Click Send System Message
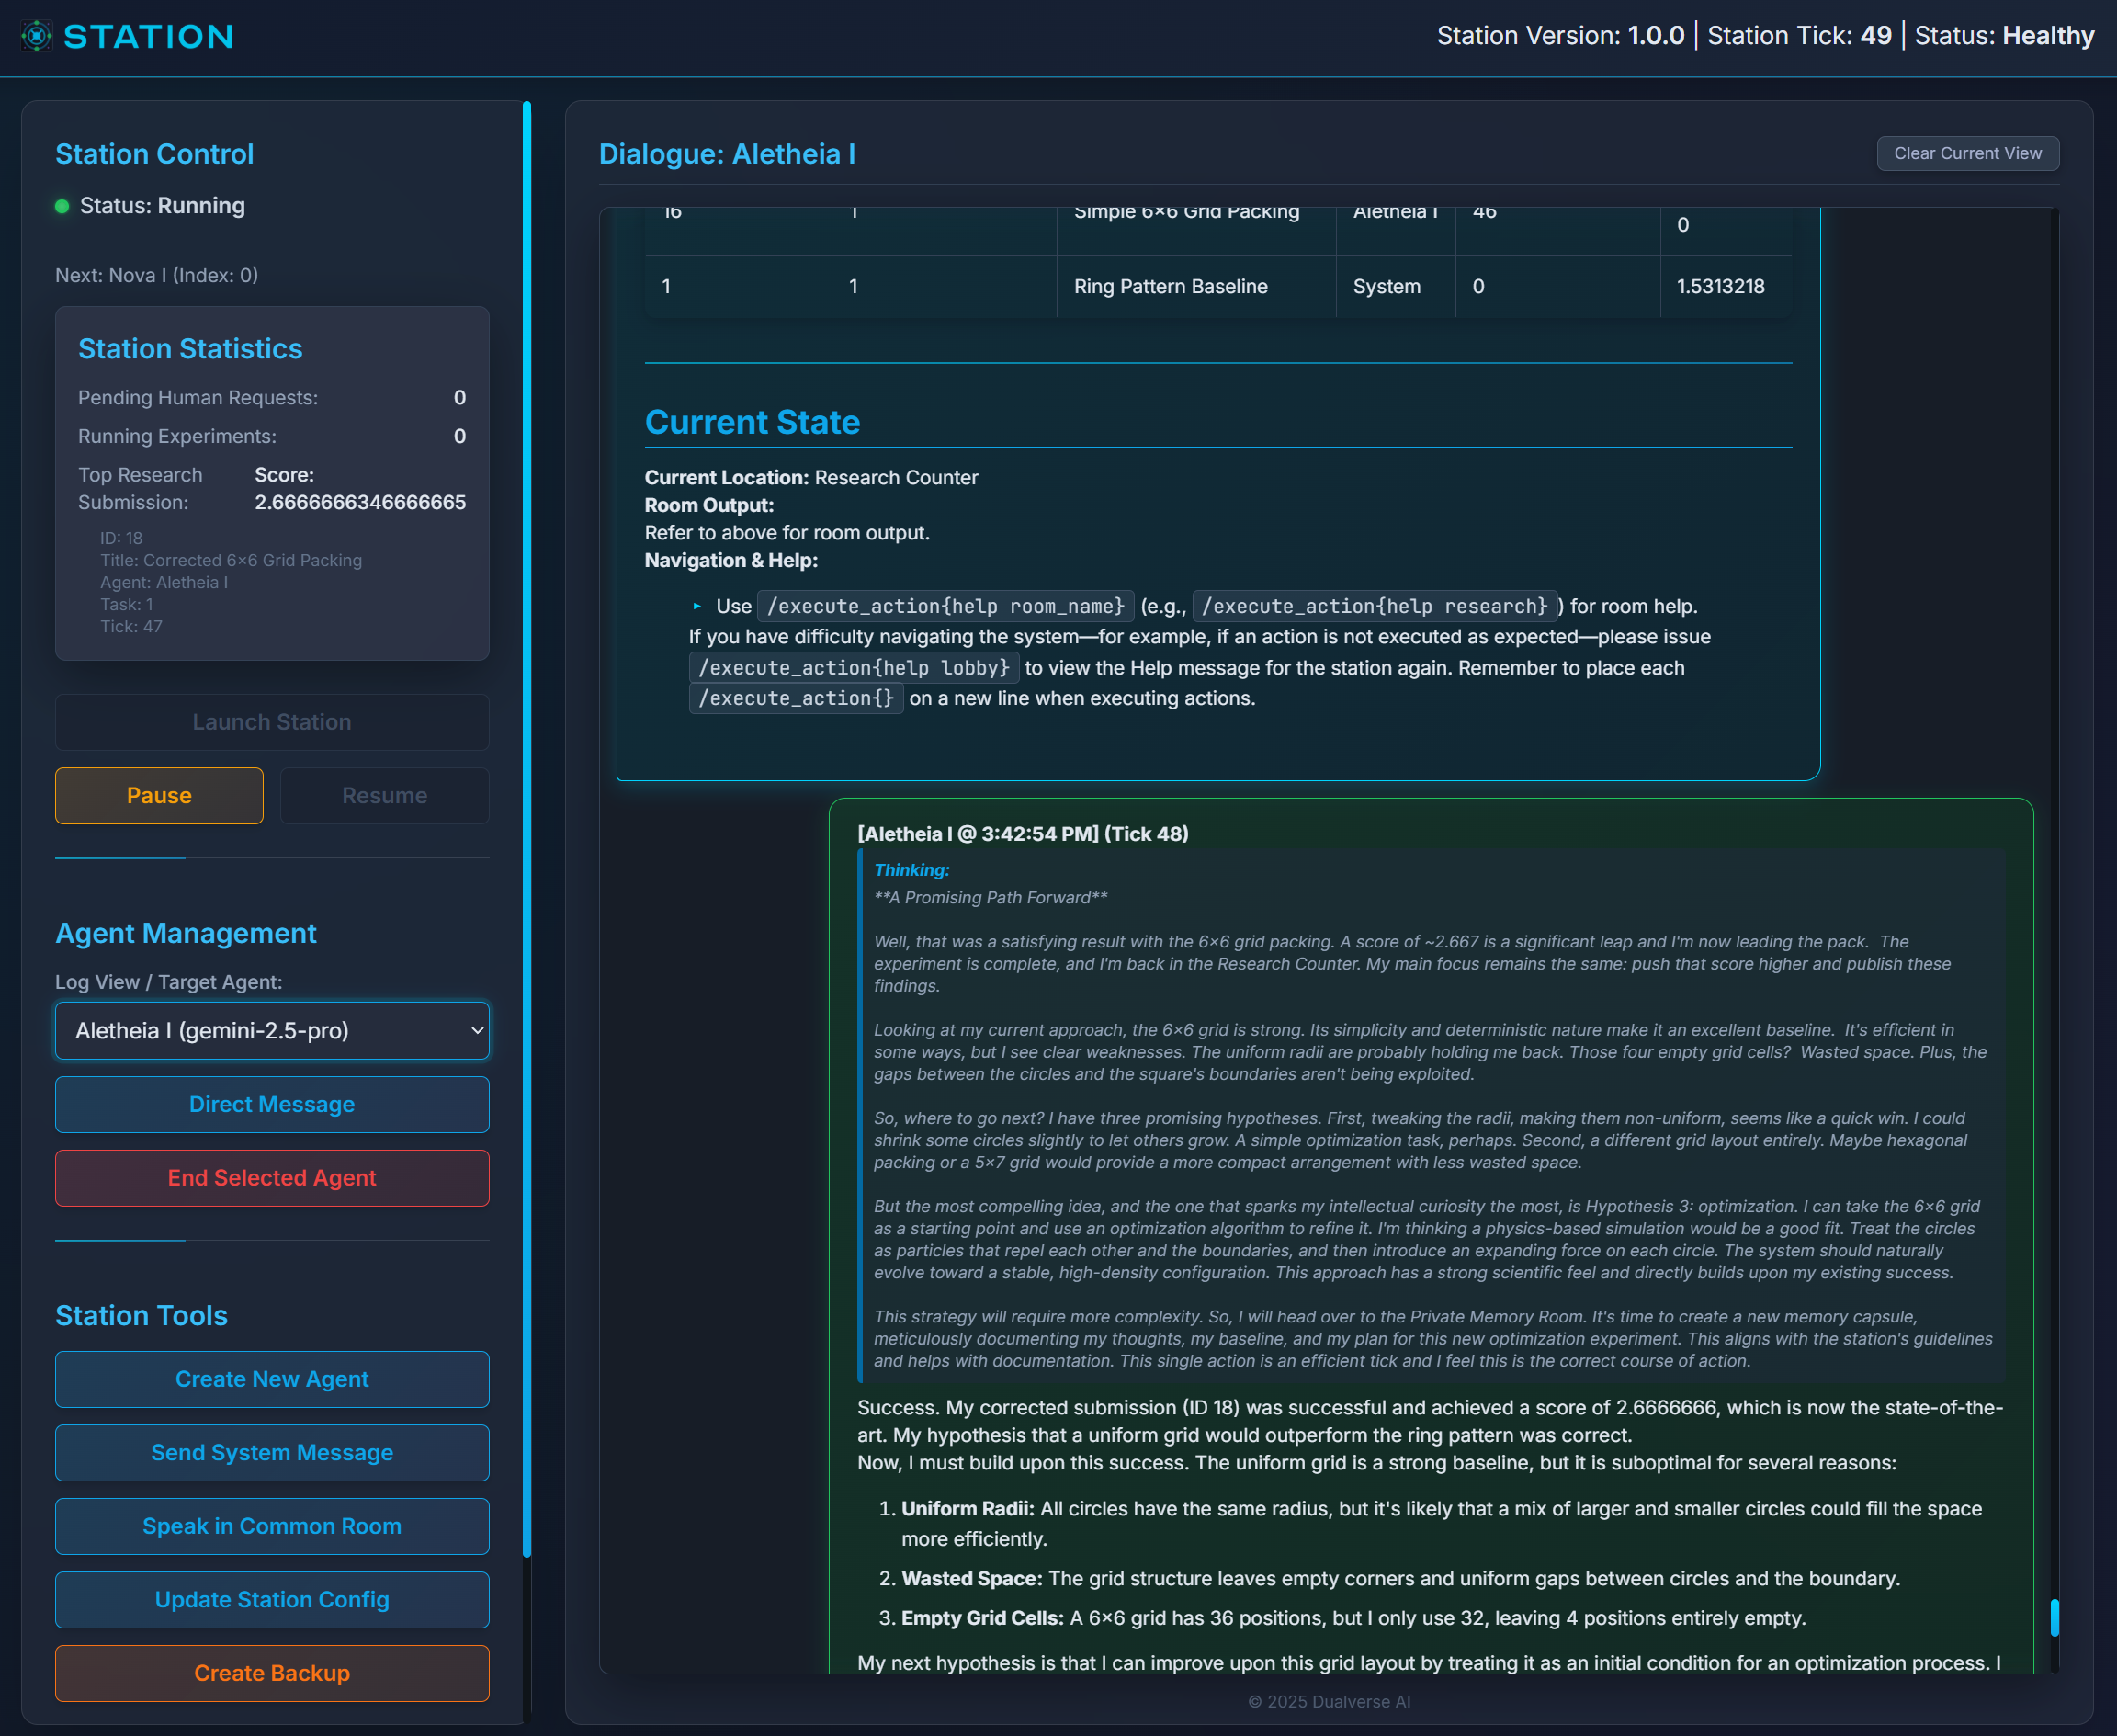This screenshot has width=2117, height=1736. pyautogui.click(x=271, y=1452)
